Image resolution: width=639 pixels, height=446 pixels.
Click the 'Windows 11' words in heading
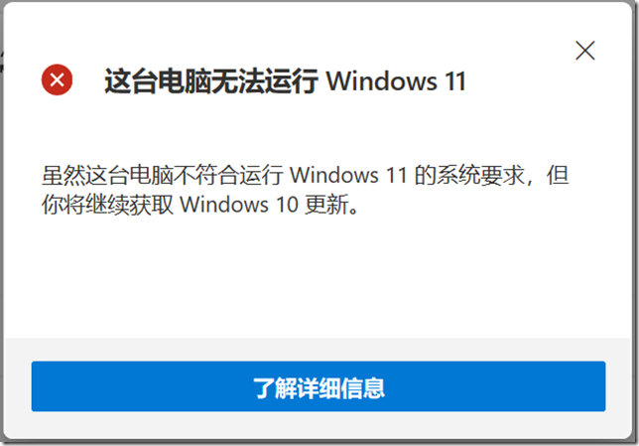396,81
